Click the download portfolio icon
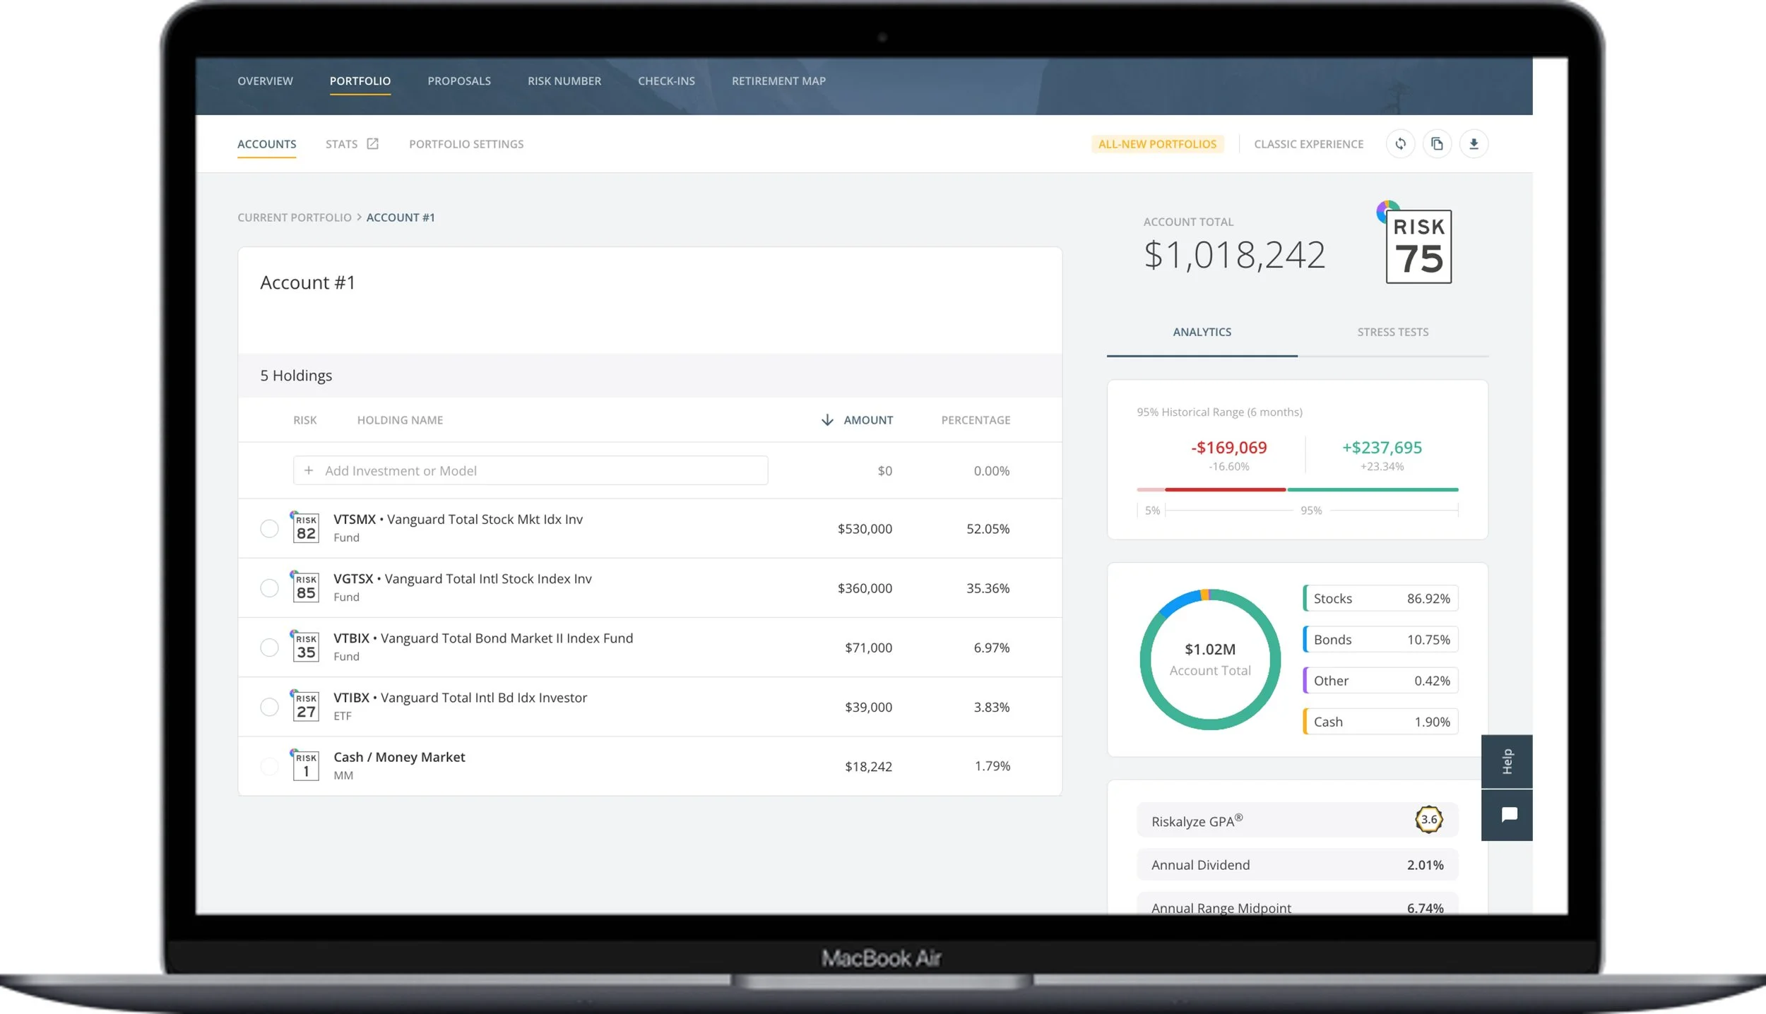The height and width of the screenshot is (1014, 1766). click(1474, 144)
